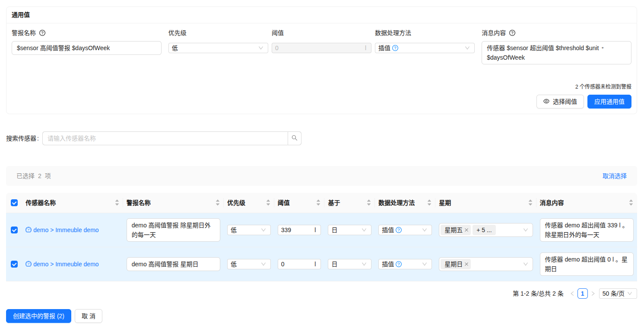This screenshot has width=644, height=332.
Task: Click info icon in general 数据处理方法 field
Action: (395, 48)
